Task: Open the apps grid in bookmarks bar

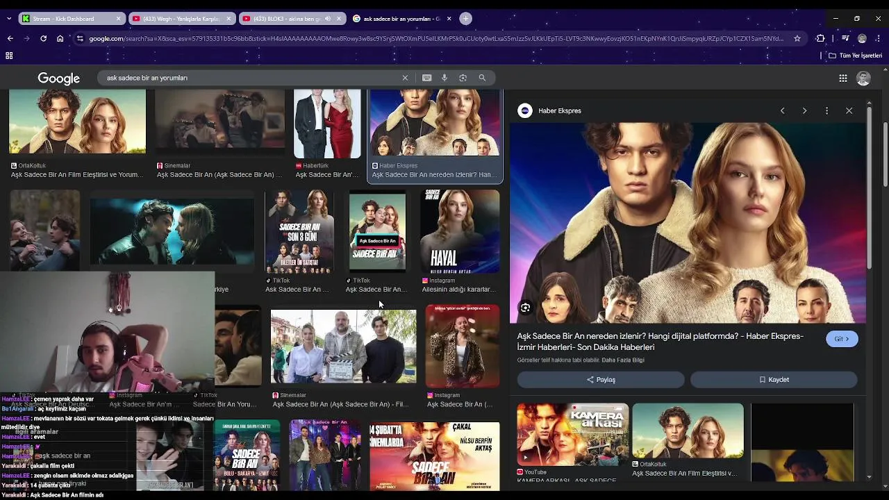Action: coord(9,56)
